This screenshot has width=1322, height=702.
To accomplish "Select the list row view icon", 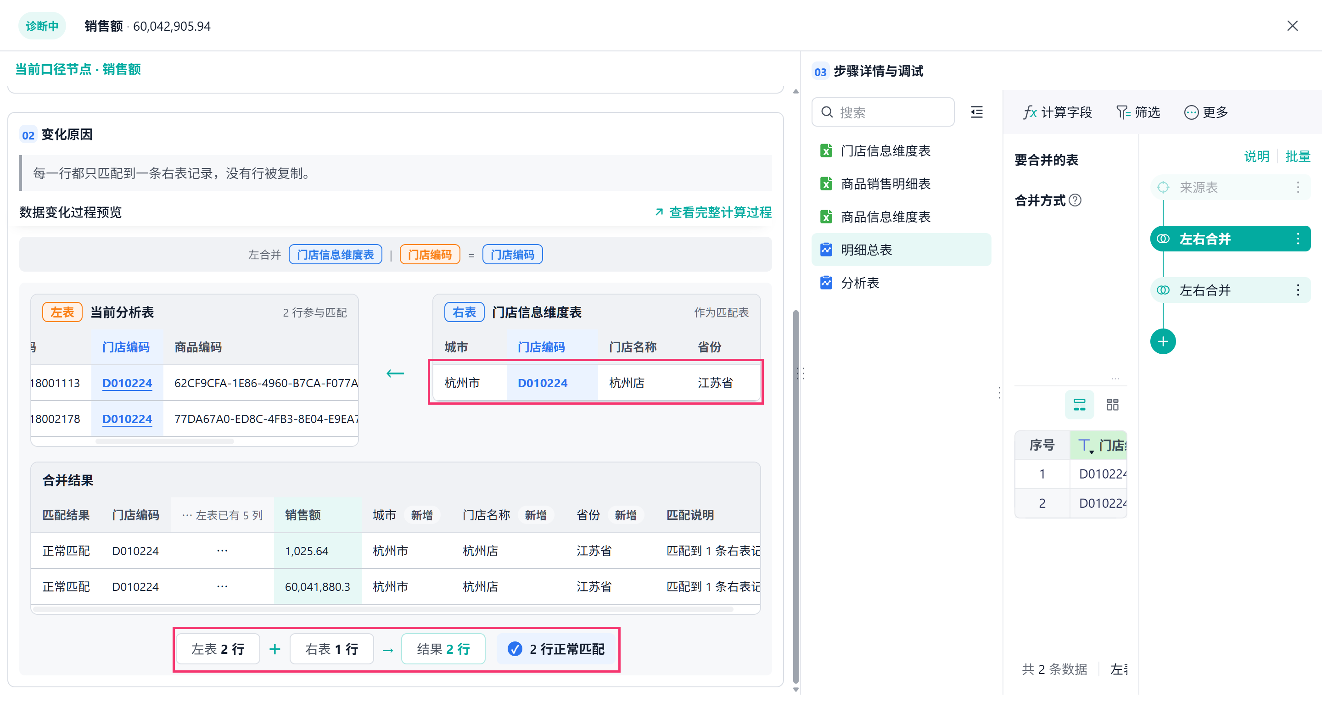I will [1079, 405].
